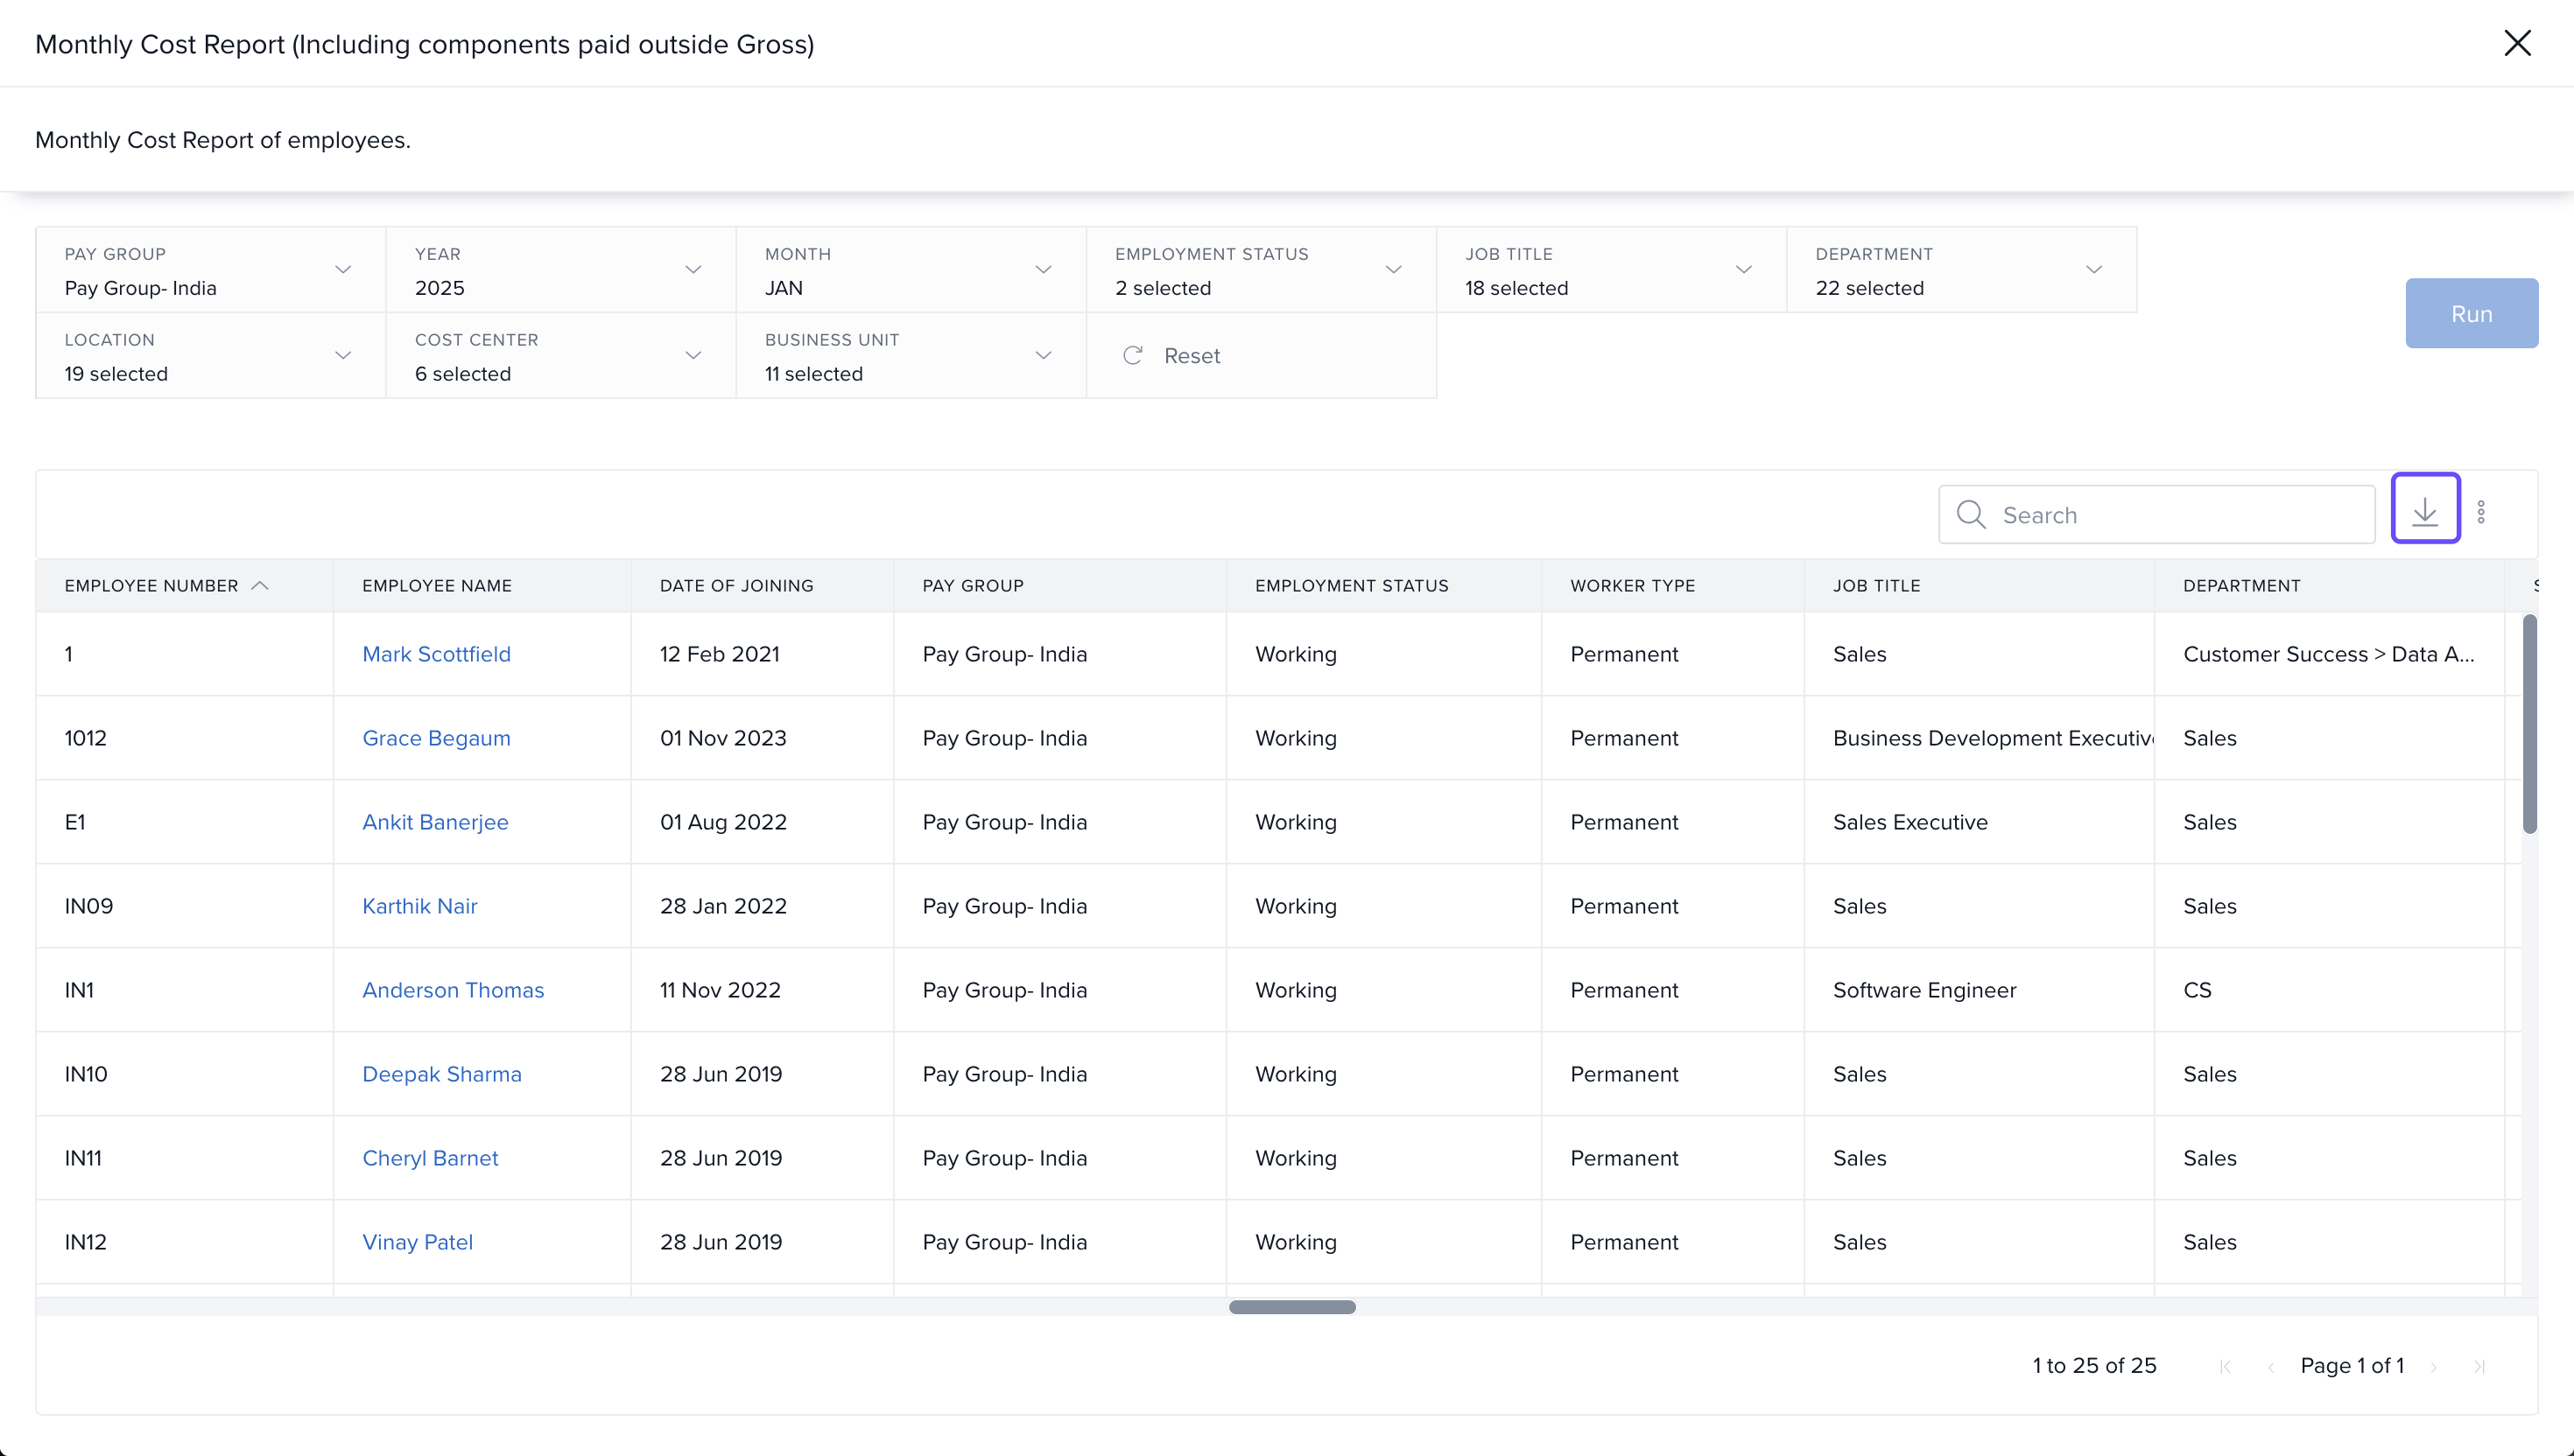Expand the Cost Center filter
This screenshot has height=1456, width=2574.
[693, 355]
